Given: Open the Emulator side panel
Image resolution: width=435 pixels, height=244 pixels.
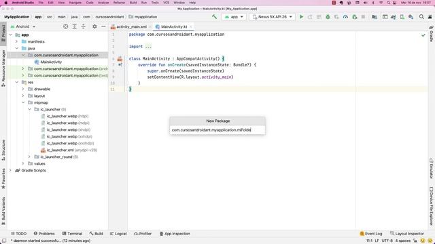Looking at the screenshot, I should click(x=432, y=168).
